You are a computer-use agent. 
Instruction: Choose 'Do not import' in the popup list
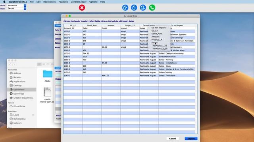tap(158, 28)
